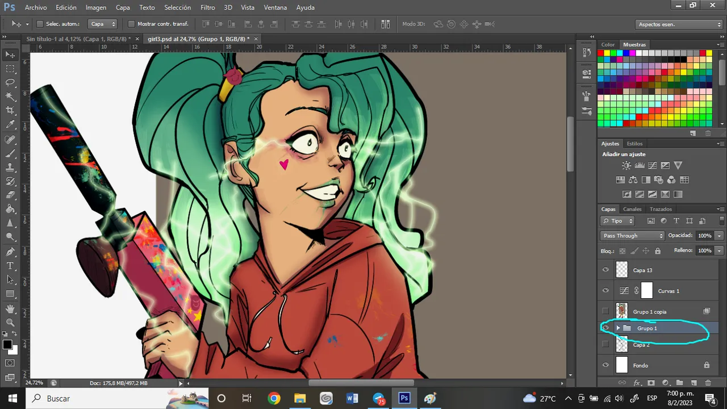Add a Brightness/Contrast adjustment
This screenshot has width=727, height=409.
pyautogui.click(x=626, y=165)
